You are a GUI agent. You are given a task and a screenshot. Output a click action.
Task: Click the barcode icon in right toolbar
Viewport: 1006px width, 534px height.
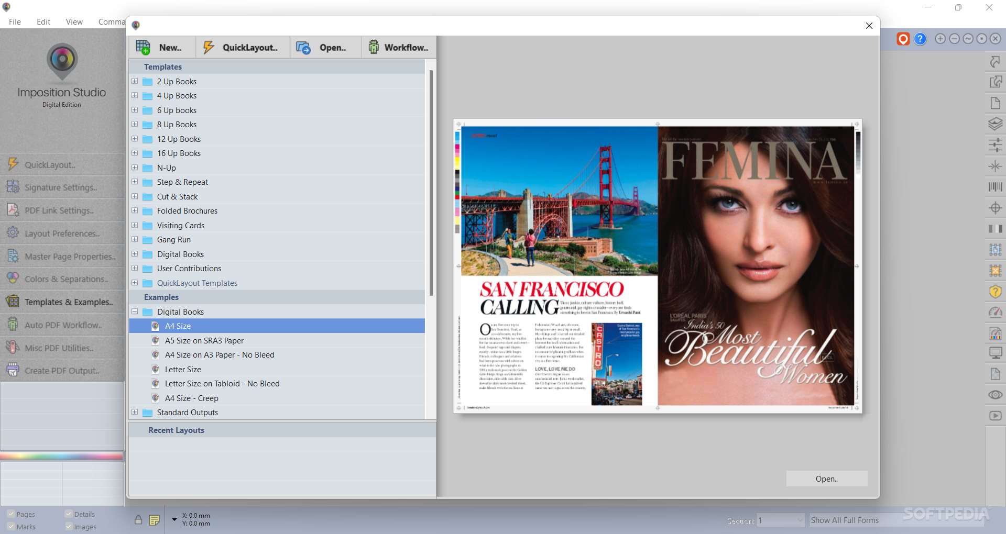[x=995, y=187]
